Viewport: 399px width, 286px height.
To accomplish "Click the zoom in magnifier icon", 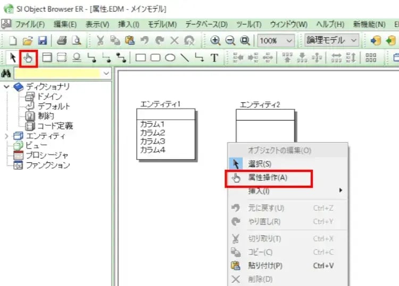I will [215, 40].
